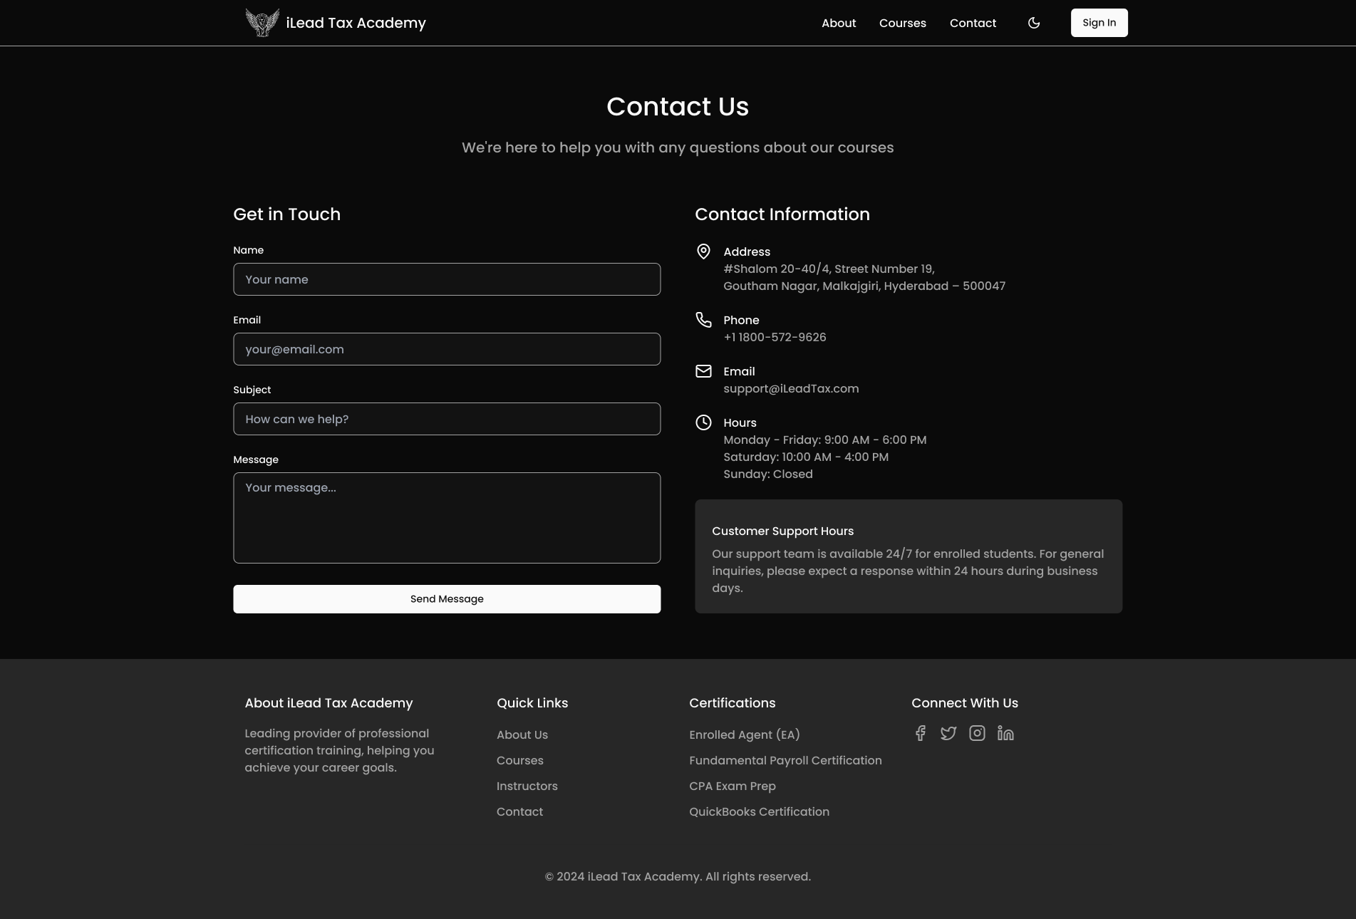The height and width of the screenshot is (919, 1356).
Task: Open the Twitter social link icon
Action: [948, 733]
